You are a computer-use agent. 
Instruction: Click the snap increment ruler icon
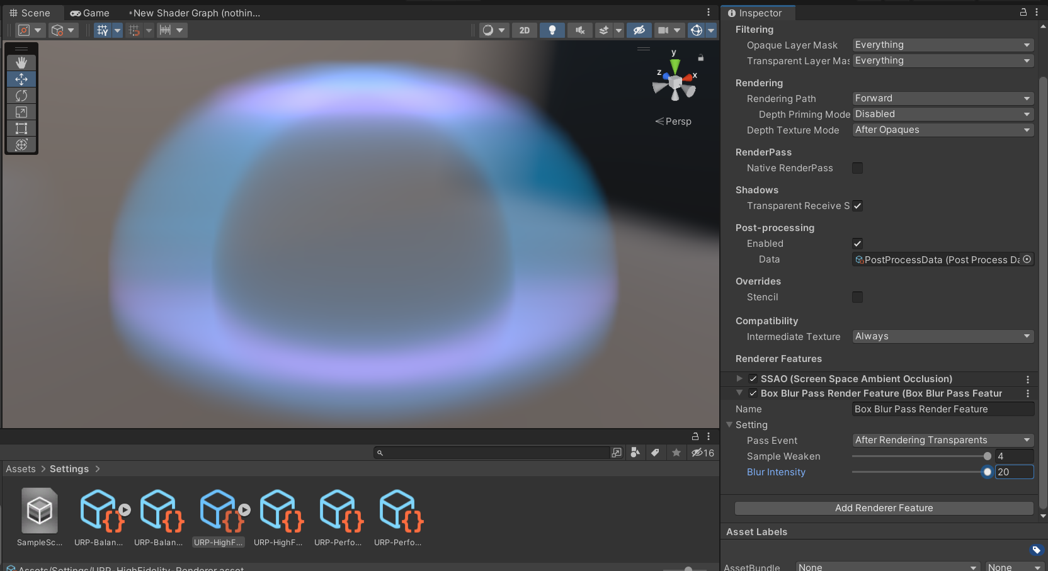[x=165, y=30]
